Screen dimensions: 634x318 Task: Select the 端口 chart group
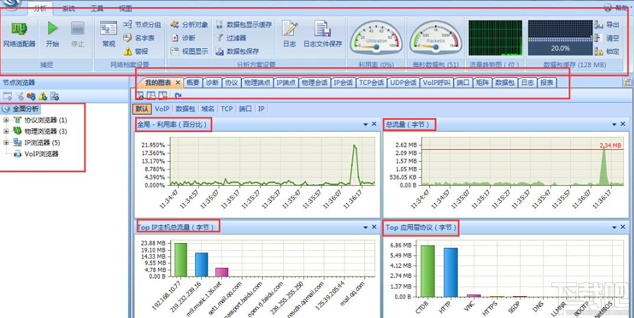245,109
